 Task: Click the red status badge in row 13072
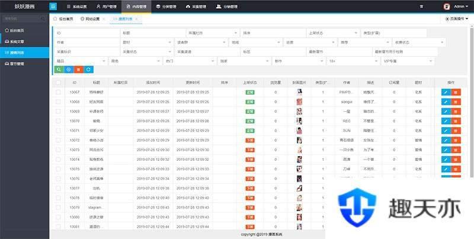(x=250, y=140)
